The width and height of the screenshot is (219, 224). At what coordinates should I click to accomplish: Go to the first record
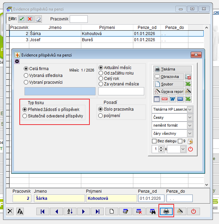coord(43,211)
